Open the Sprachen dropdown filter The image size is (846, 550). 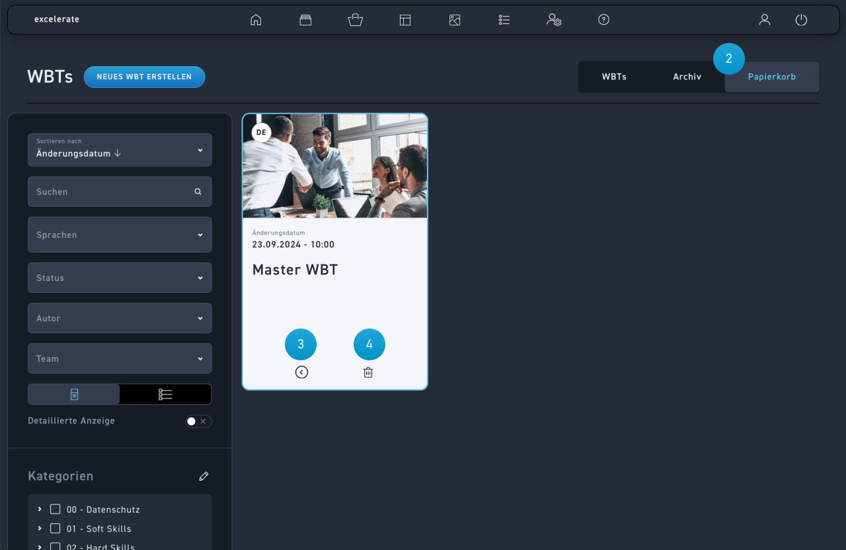point(120,235)
